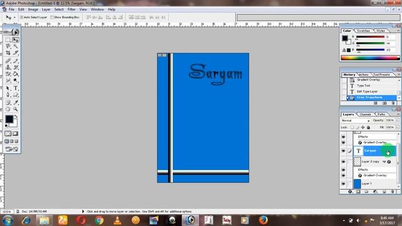The width and height of the screenshot is (402, 226).
Task: Select the Pen tool
Action: tap(8, 95)
